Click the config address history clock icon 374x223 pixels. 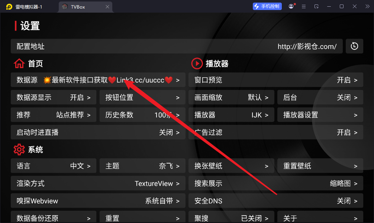pyautogui.click(x=354, y=46)
